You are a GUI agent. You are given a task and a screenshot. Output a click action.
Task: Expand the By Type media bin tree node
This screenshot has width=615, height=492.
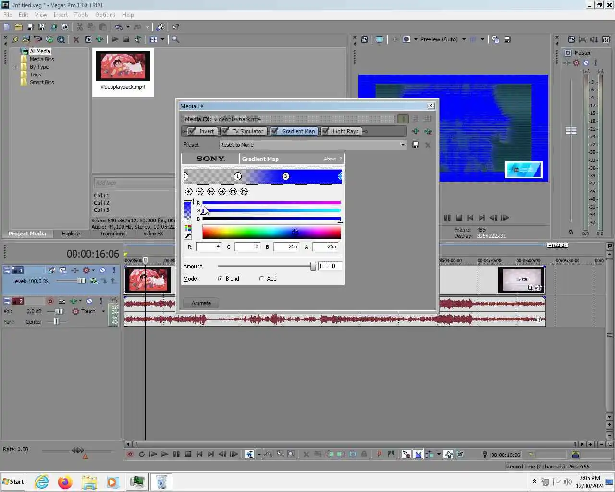(15, 67)
